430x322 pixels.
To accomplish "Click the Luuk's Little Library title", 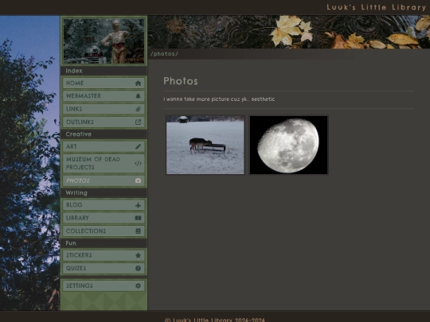I will pyautogui.click(x=376, y=7).
